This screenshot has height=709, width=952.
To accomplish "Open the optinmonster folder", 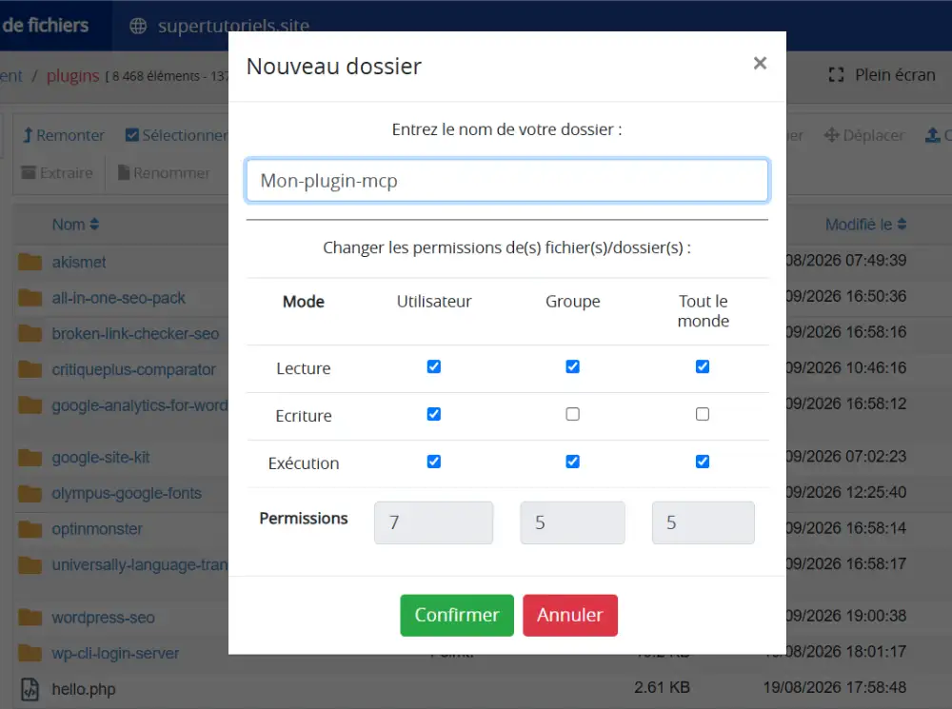I will [97, 529].
